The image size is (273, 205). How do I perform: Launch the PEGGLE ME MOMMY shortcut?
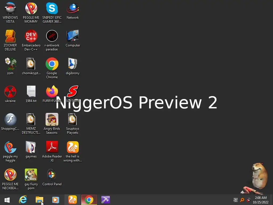tap(31, 13)
